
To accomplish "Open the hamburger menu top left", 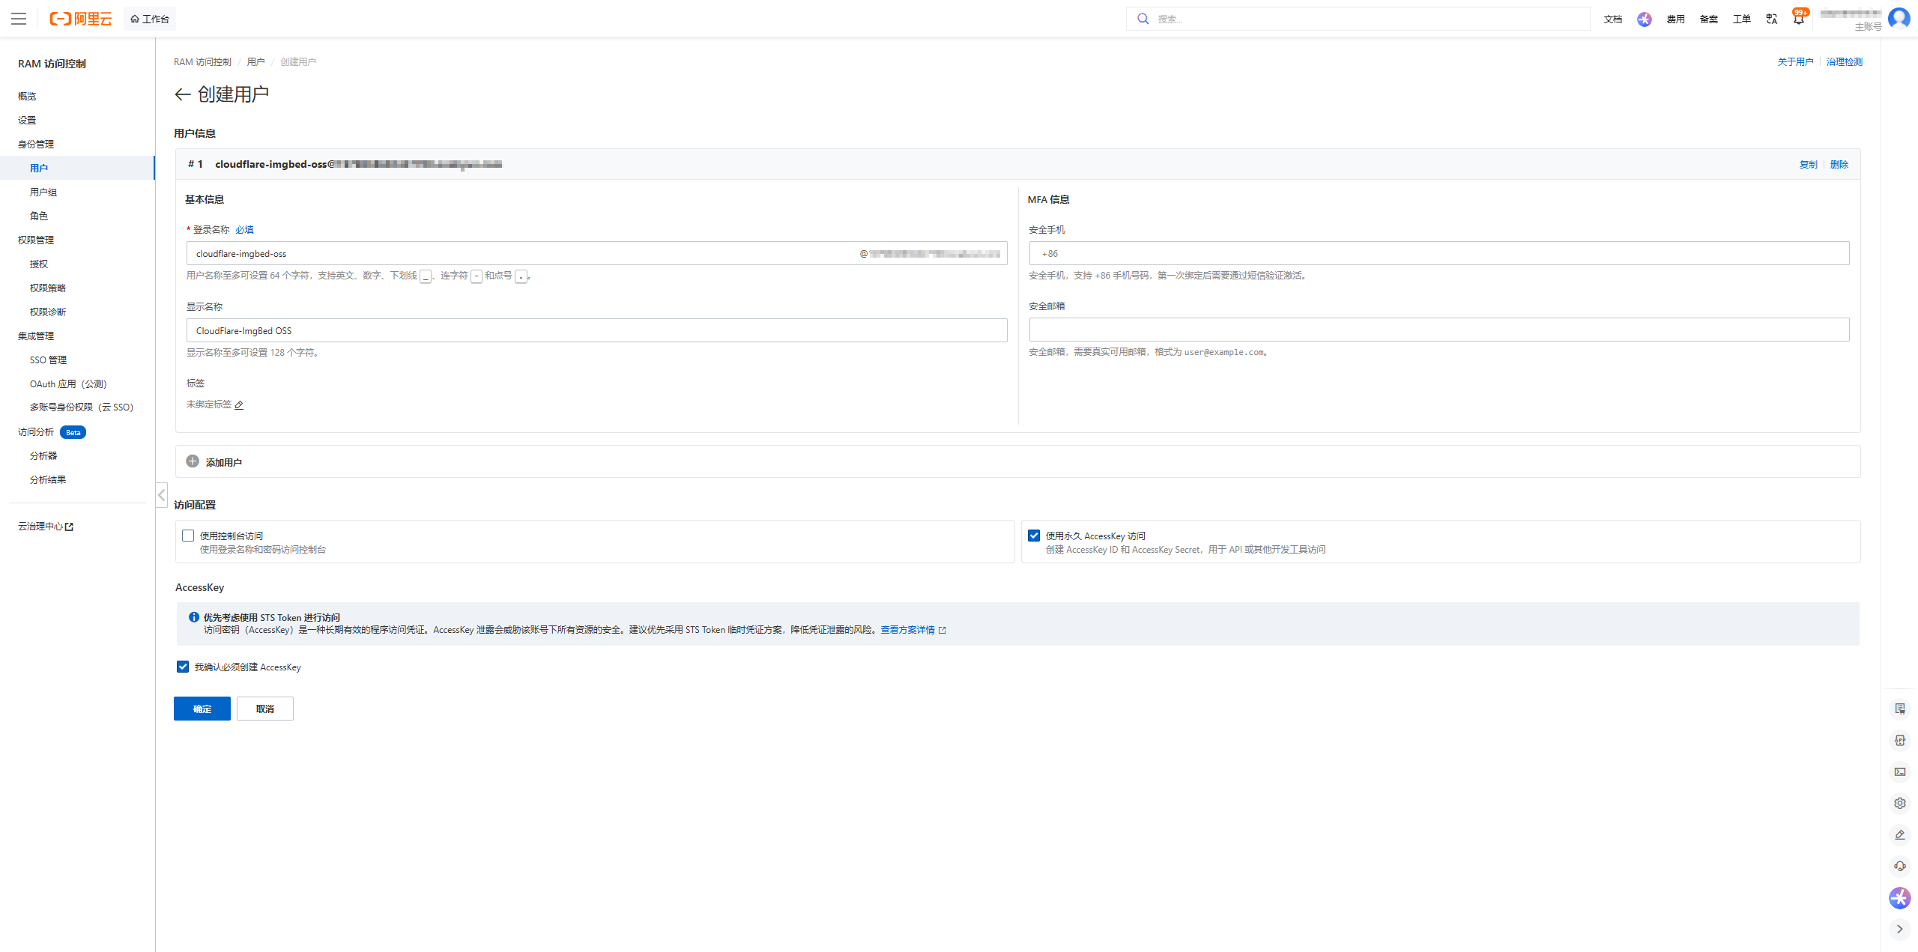I will tap(19, 19).
